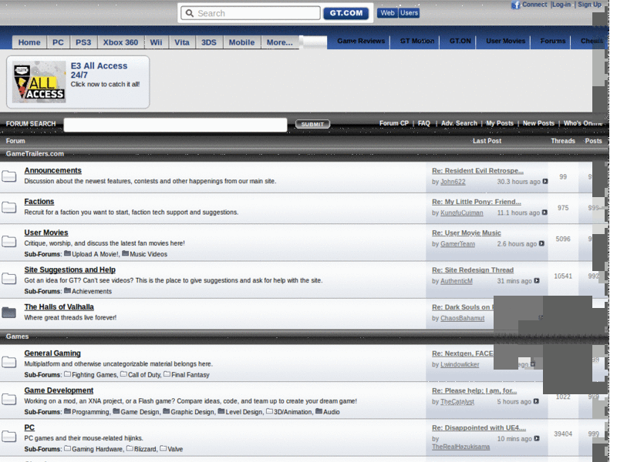Screen dimensions: 617x462
Task: Click the Call of Duty sub-forum icon
Action: 123,374
